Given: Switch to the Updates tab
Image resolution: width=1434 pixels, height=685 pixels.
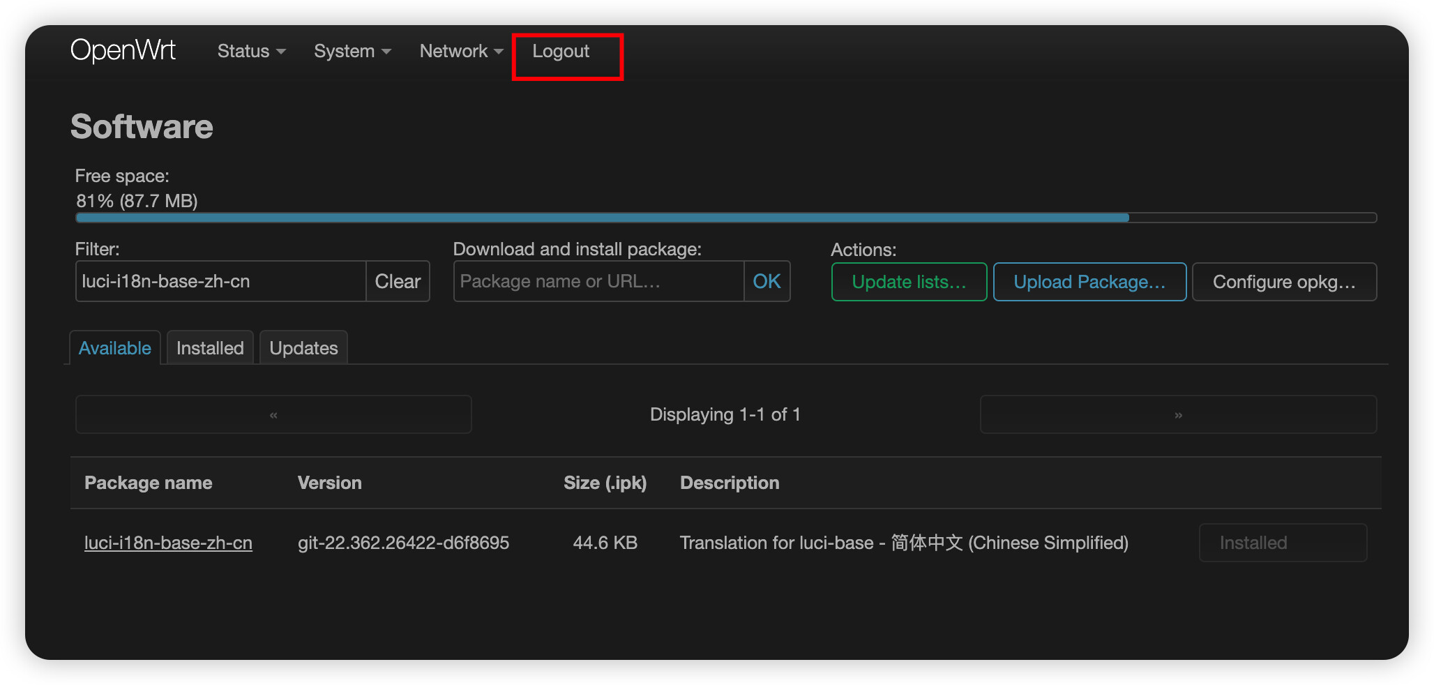Looking at the screenshot, I should point(303,347).
